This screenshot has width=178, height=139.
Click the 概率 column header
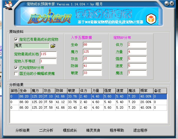tap(146, 91)
